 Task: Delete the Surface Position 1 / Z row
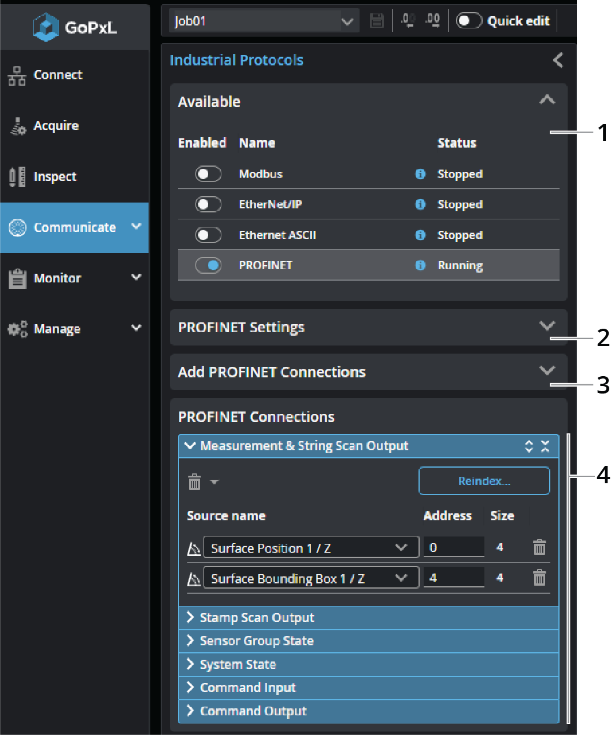[539, 547]
